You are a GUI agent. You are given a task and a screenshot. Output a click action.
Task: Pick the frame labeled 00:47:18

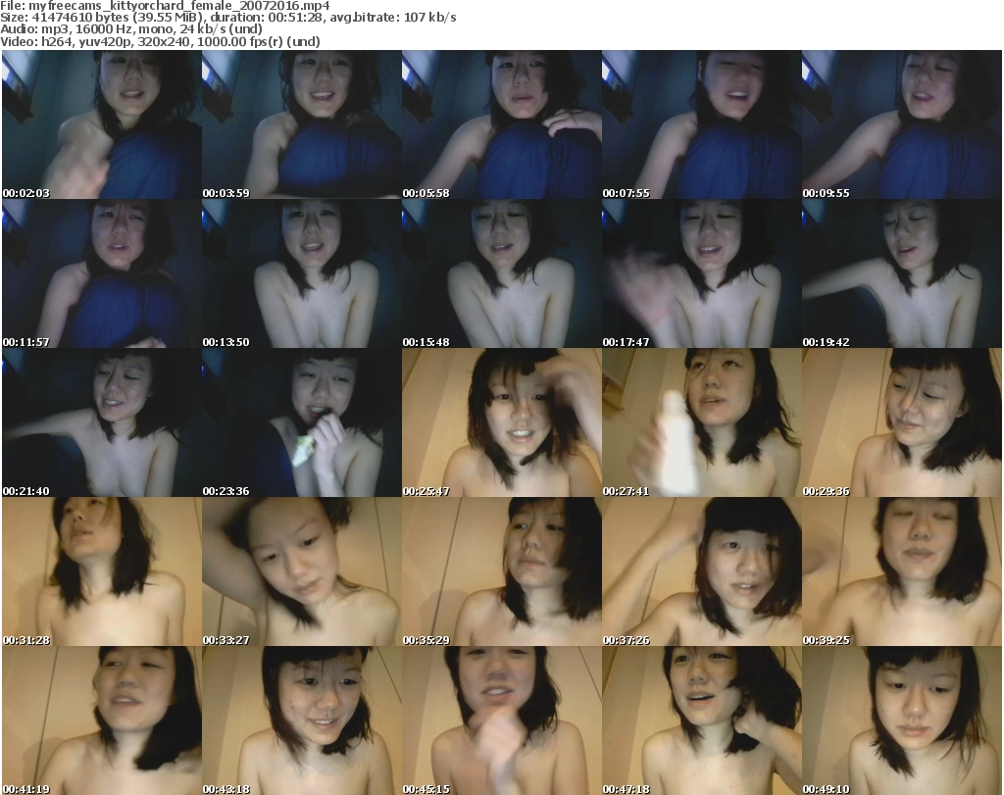(702, 720)
